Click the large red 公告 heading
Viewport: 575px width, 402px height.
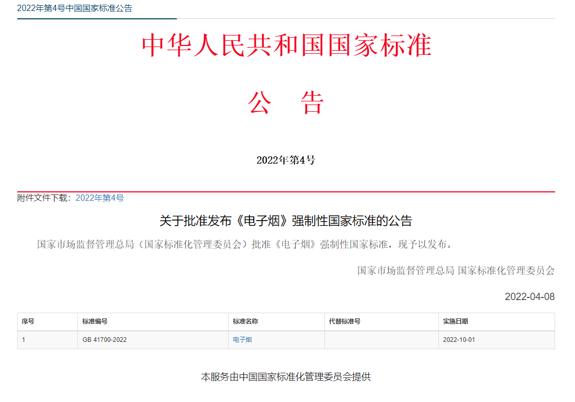(x=286, y=103)
